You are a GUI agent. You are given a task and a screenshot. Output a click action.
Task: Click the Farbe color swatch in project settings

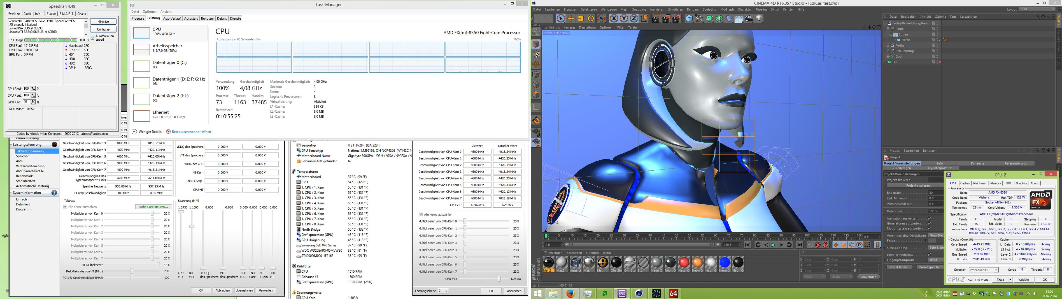click(932, 241)
